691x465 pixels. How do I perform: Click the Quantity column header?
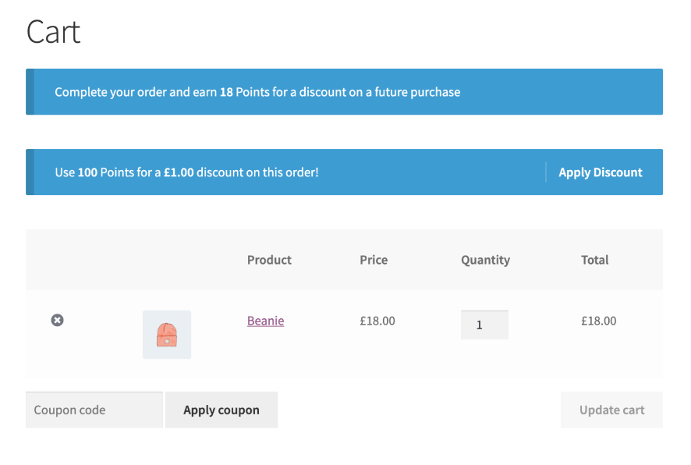point(485,260)
